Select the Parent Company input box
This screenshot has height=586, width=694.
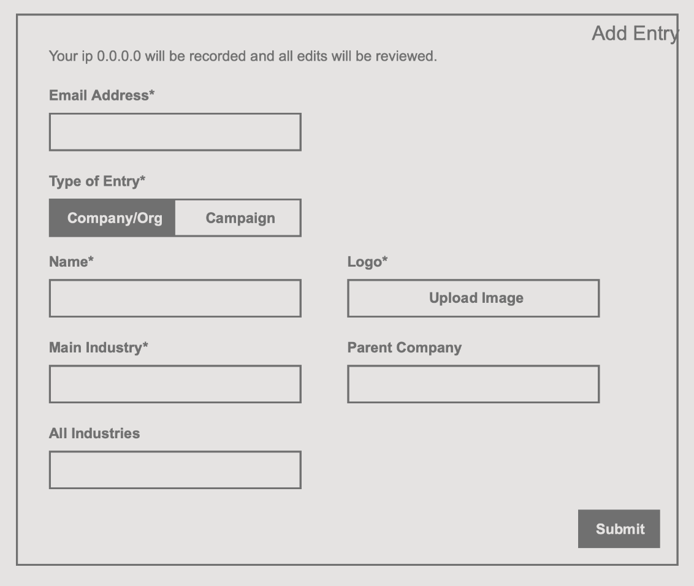[473, 384]
